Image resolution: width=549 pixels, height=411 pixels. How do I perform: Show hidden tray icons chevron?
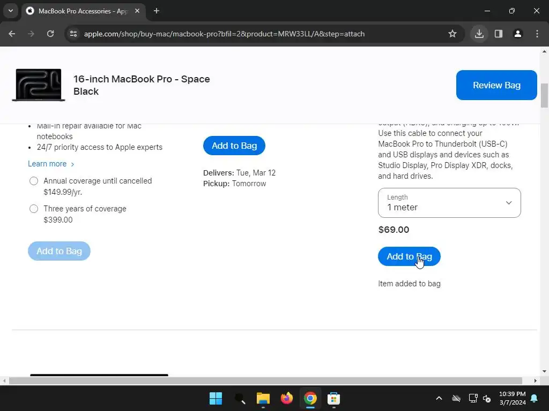tap(439, 398)
